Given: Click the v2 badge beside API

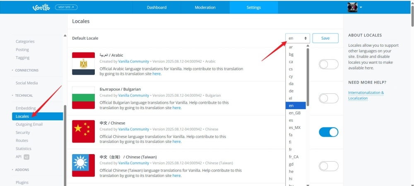Looking at the screenshot, I should (x=26, y=157).
